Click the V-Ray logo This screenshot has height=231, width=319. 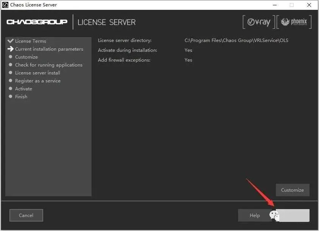(259, 22)
